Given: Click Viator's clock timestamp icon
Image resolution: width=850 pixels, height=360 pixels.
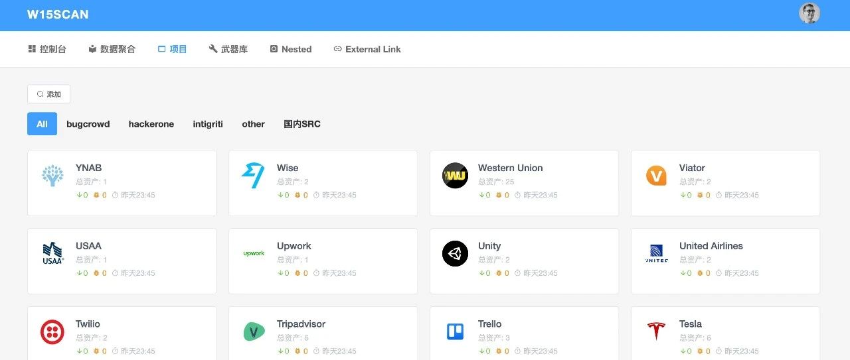Looking at the screenshot, I should coord(719,195).
